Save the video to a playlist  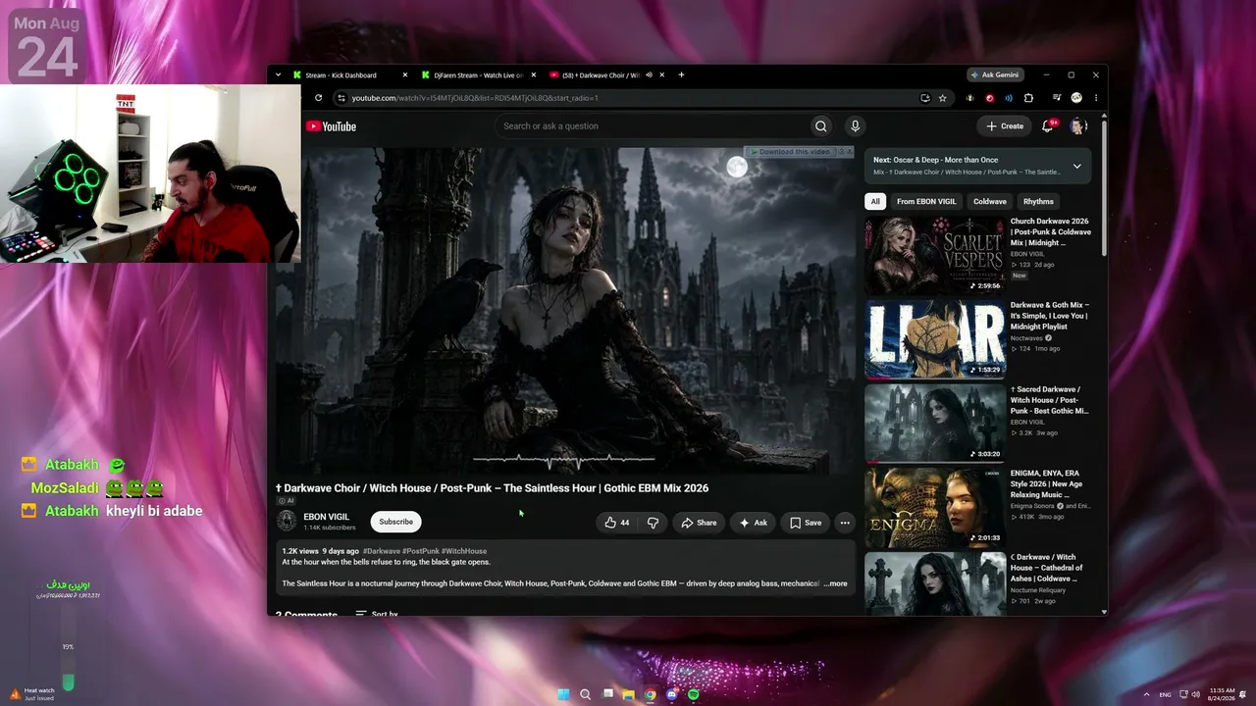(x=806, y=523)
